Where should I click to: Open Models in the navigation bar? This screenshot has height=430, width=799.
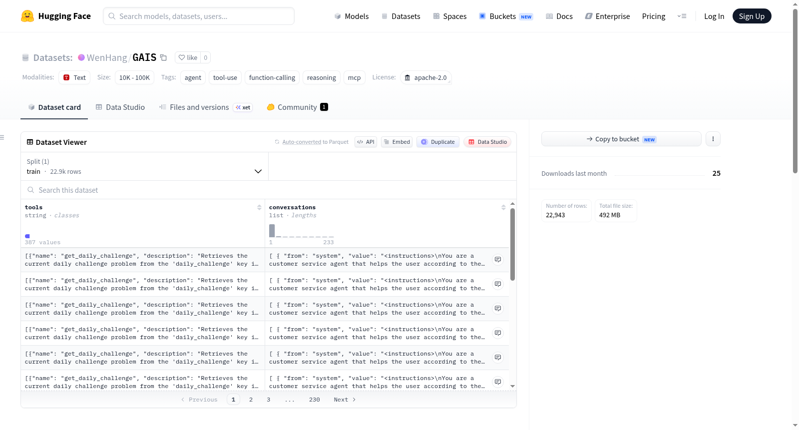coord(352,16)
